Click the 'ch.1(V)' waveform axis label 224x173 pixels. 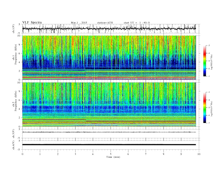tap(14, 29)
